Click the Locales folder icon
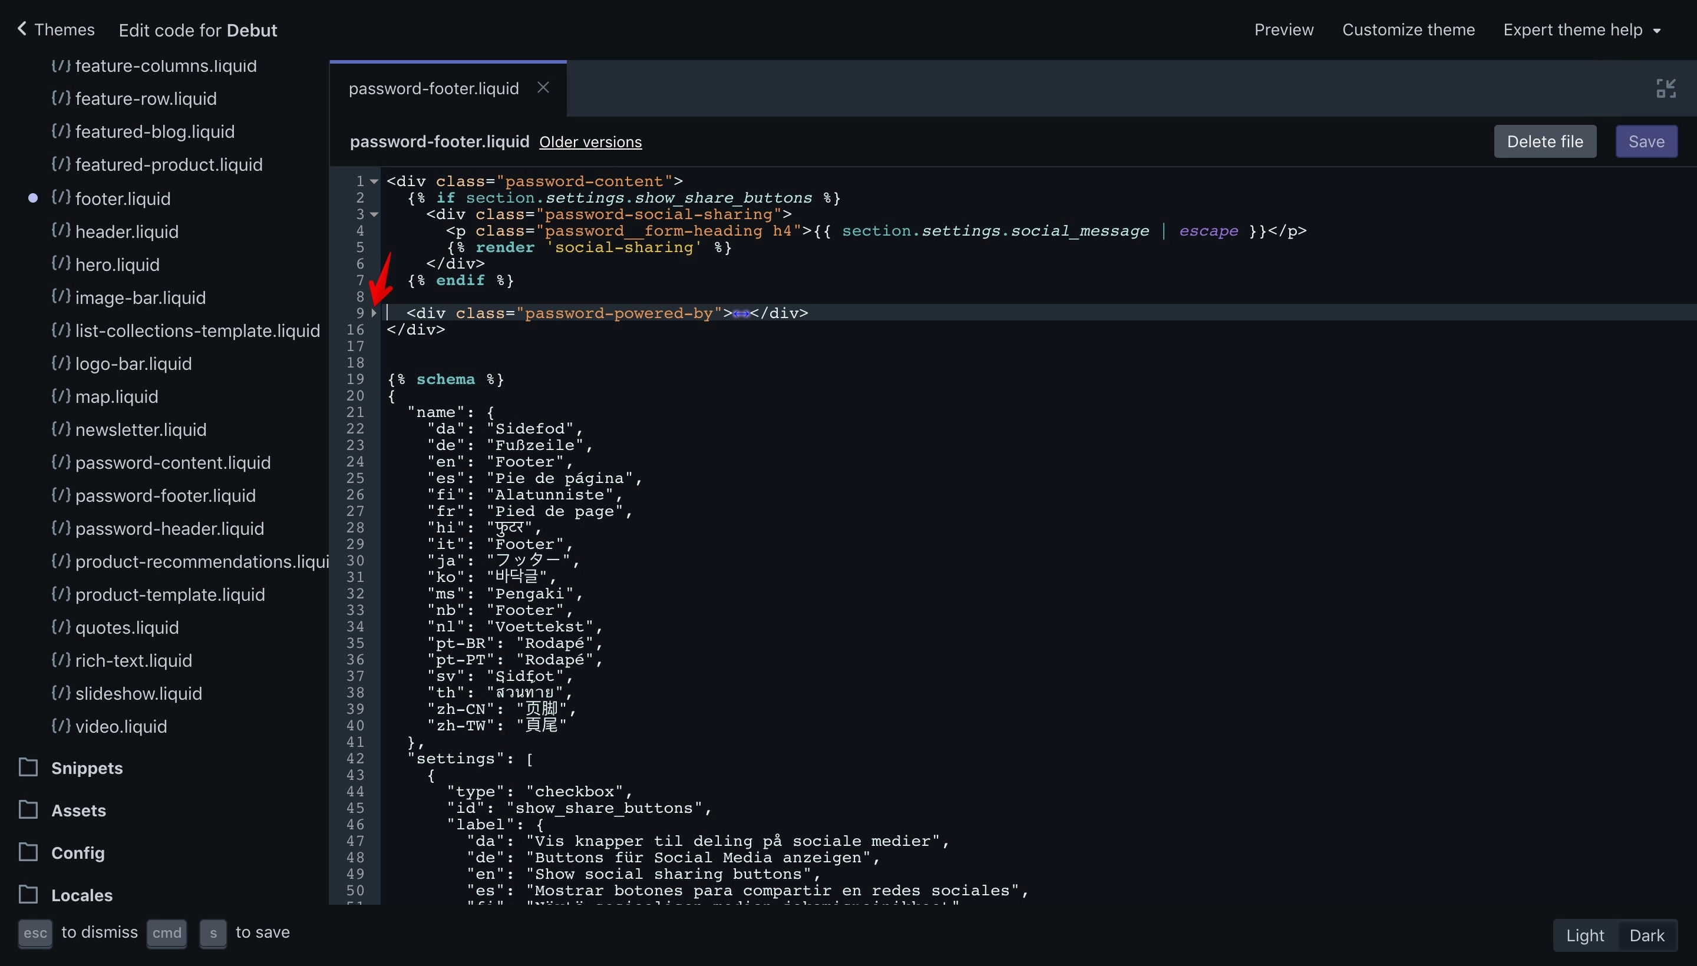 click(x=28, y=894)
